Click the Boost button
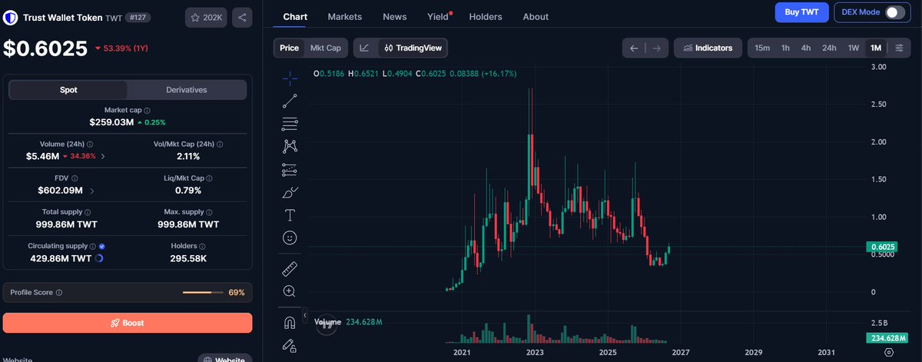The height and width of the screenshot is (362, 922). (x=128, y=323)
